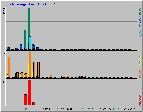Click the orange 'Sites' legend label
The image size is (143, 112).
click(140, 73)
